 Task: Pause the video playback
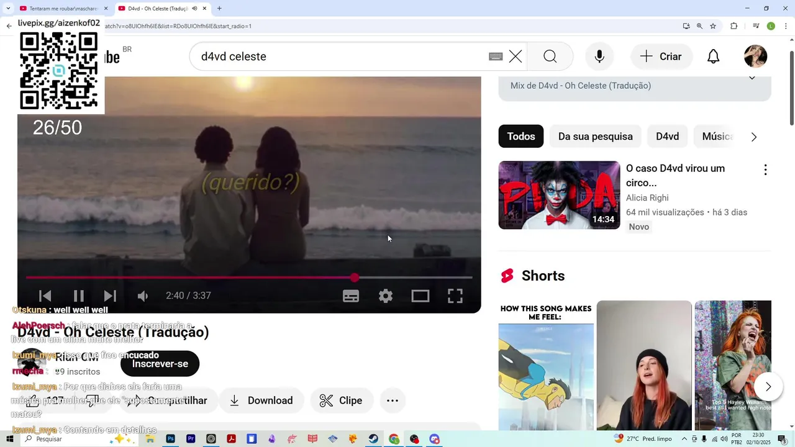tap(79, 296)
